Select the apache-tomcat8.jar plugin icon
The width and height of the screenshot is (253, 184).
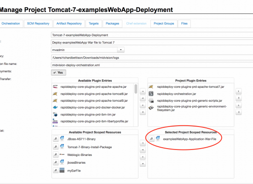(55, 94)
